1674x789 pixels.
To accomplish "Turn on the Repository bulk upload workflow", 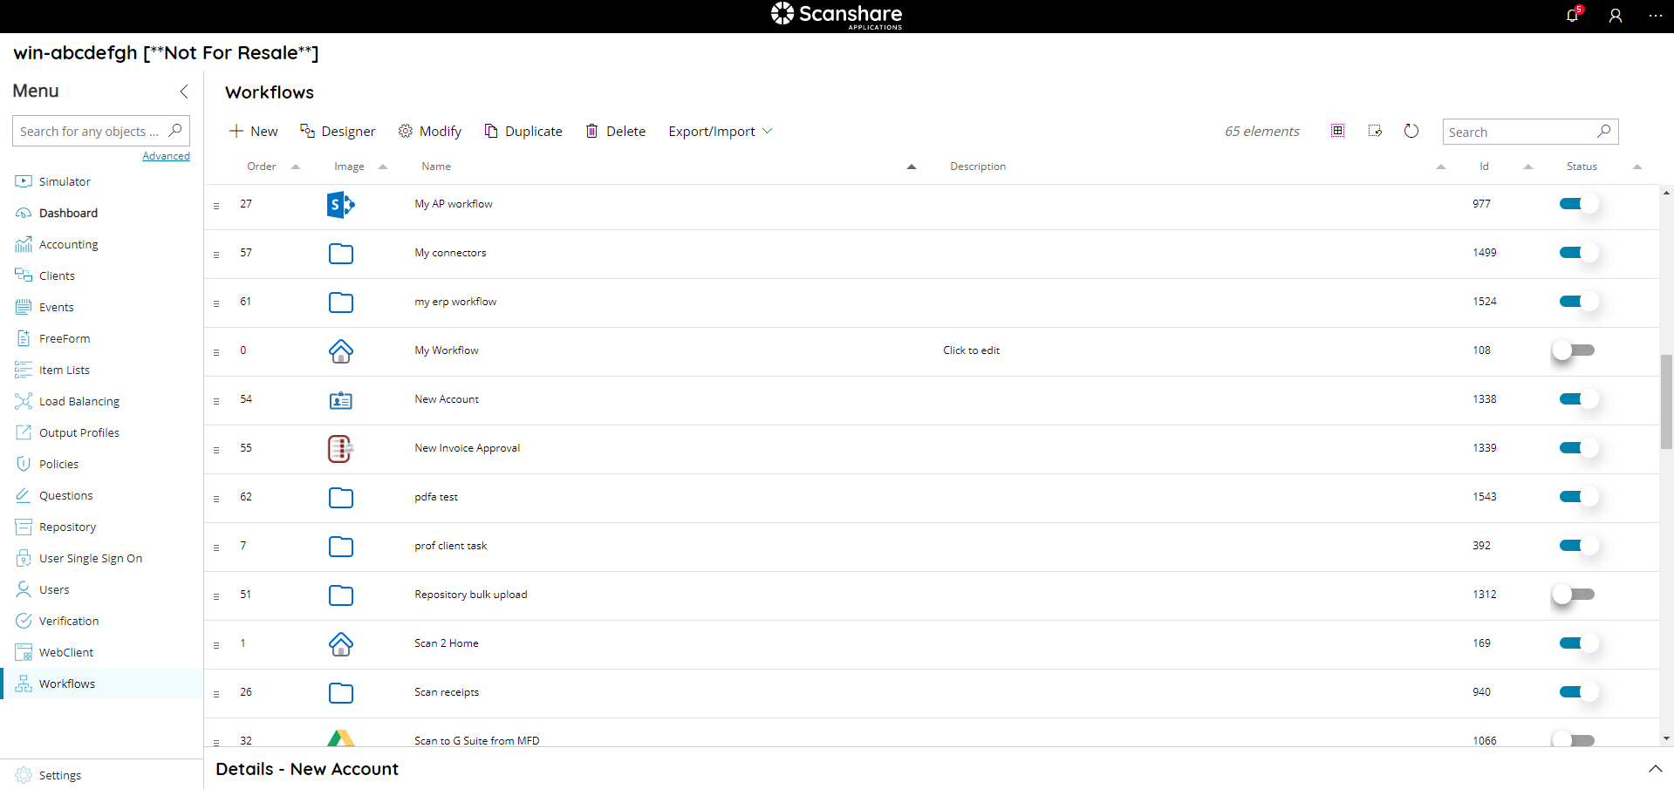I will point(1574,595).
